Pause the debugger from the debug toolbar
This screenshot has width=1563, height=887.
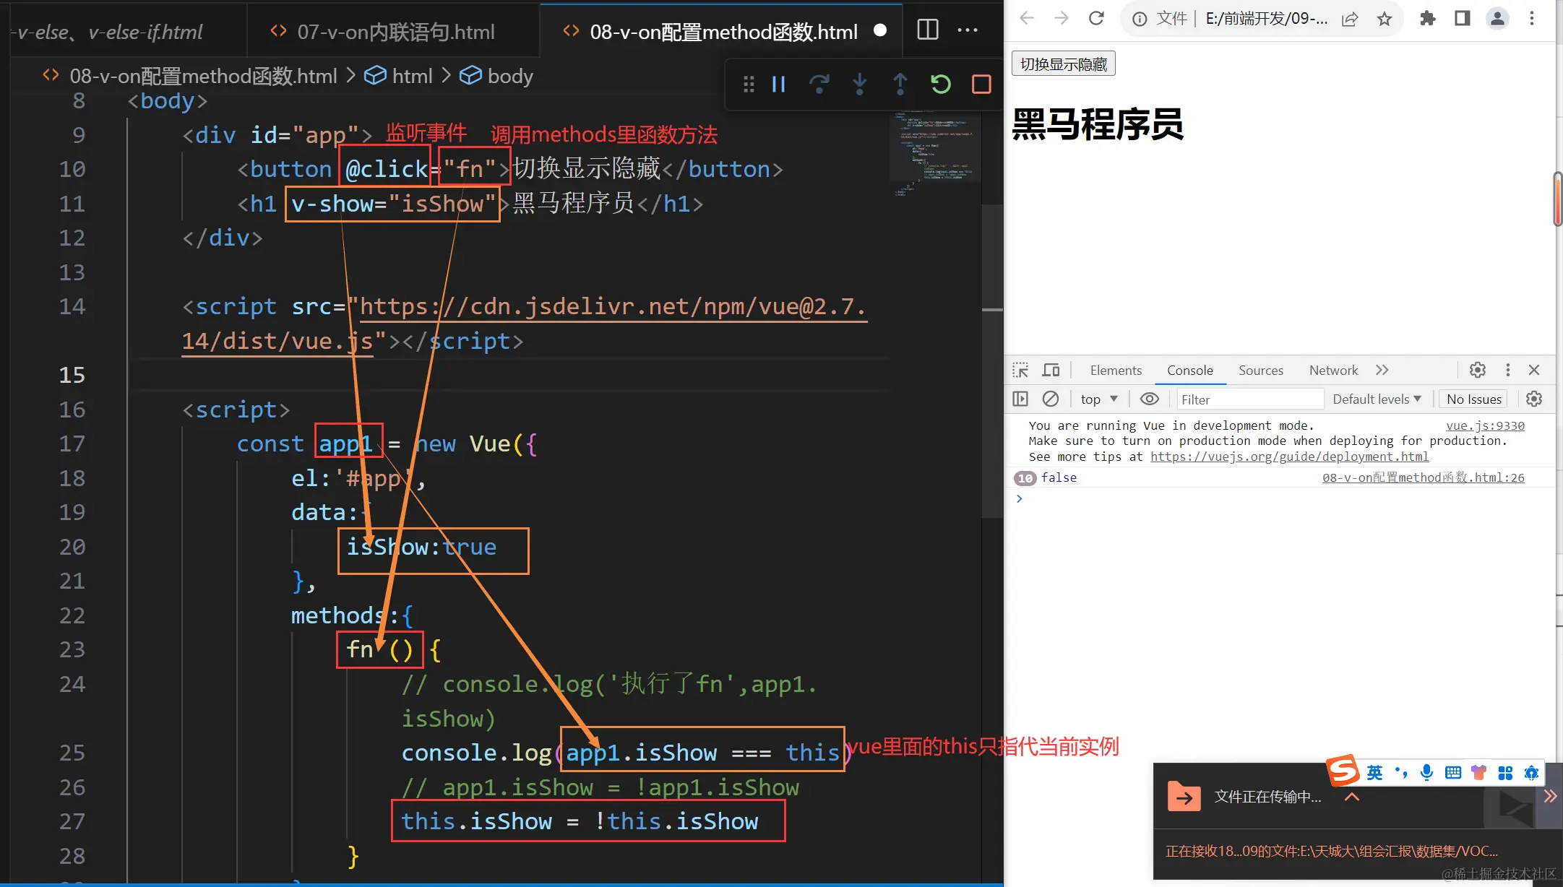click(778, 85)
